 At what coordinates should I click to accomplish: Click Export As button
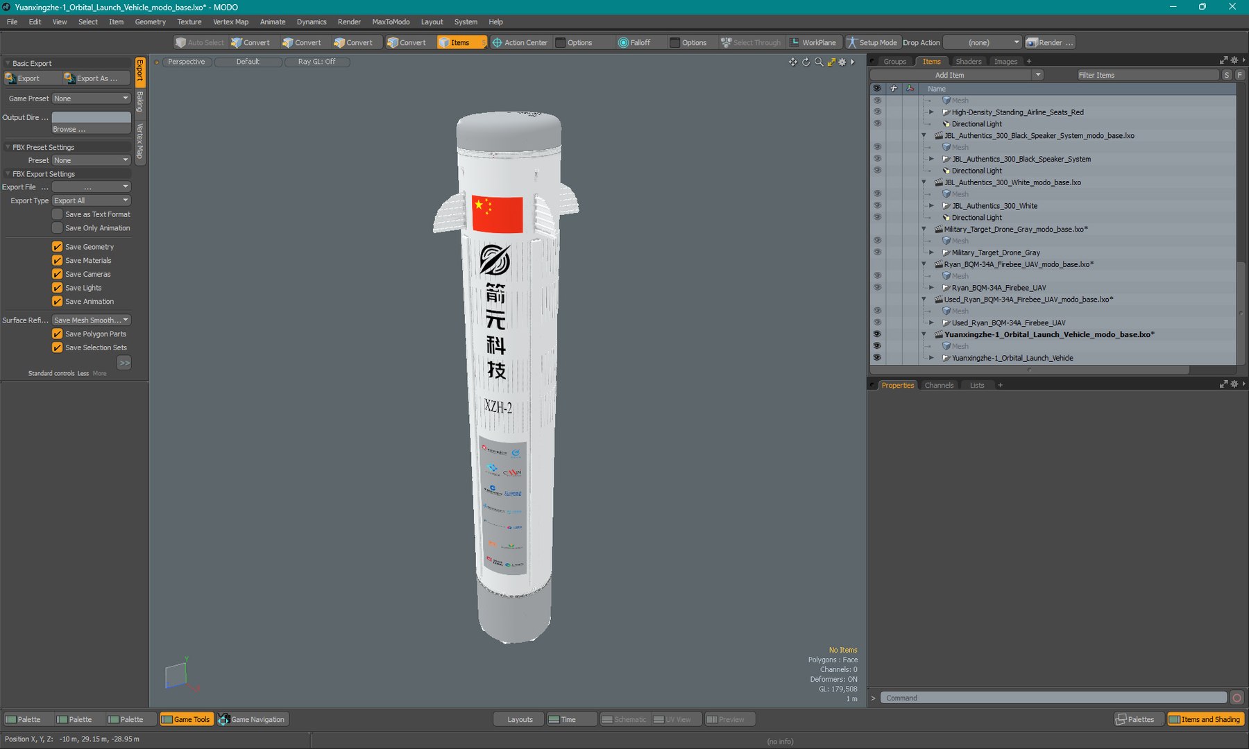click(x=96, y=78)
